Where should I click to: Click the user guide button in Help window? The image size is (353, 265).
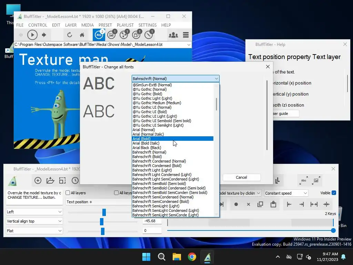[x=286, y=114]
